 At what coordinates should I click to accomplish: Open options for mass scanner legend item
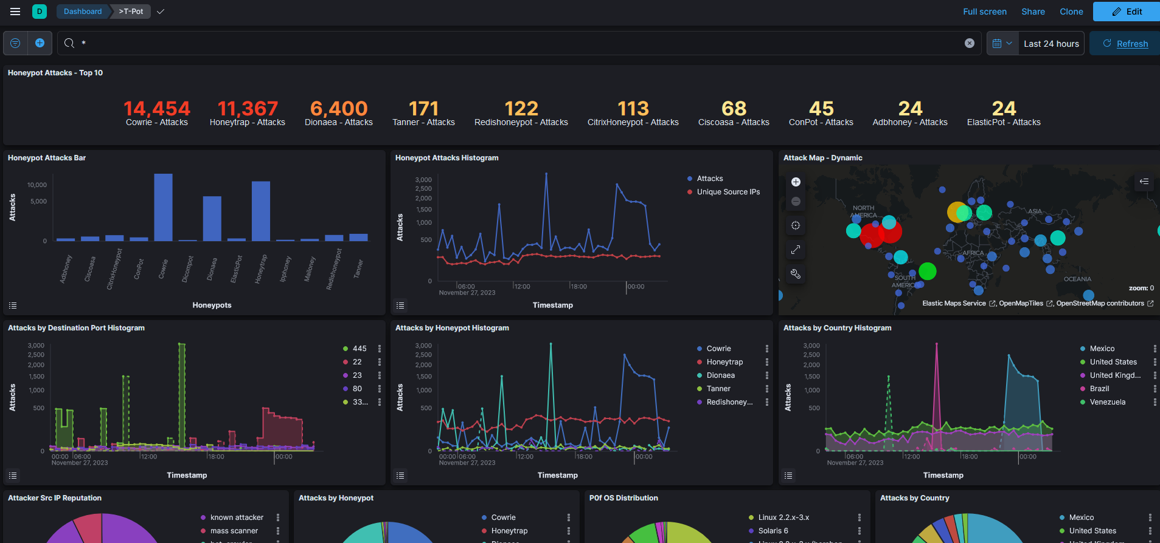[278, 531]
